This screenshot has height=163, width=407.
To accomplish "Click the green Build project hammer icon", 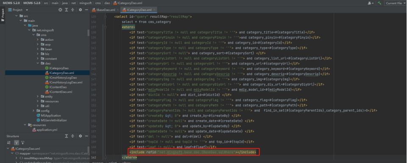I will tap(379, 3).
